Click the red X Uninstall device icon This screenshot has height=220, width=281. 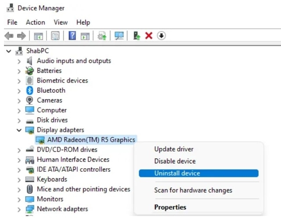[x=149, y=36]
